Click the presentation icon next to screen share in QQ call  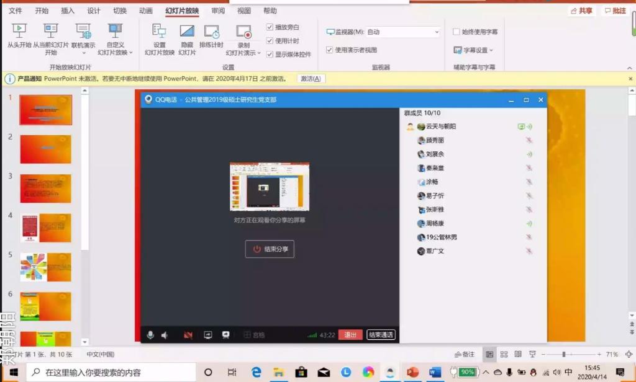click(x=225, y=335)
